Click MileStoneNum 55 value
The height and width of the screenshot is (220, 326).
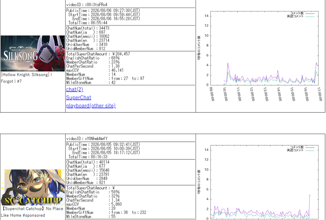click(113, 216)
